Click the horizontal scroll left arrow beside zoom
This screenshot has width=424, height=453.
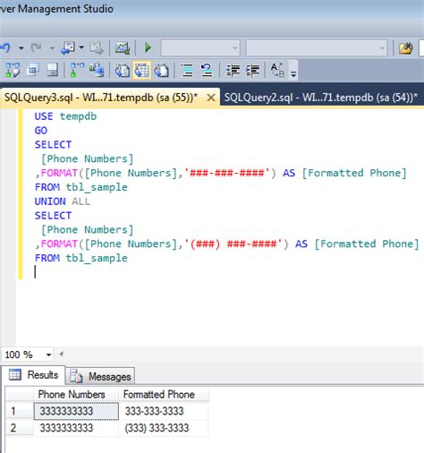pyautogui.click(x=61, y=355)
